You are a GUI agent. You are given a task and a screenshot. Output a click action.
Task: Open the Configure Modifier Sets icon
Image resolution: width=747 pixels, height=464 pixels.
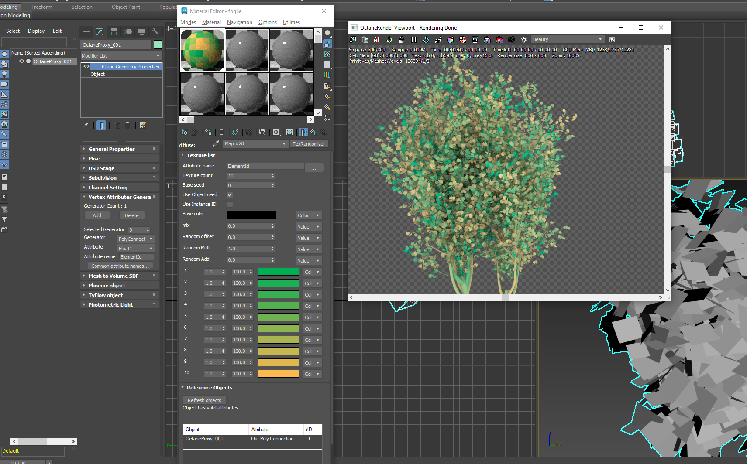pyautogui.click(x=143, y=125)
